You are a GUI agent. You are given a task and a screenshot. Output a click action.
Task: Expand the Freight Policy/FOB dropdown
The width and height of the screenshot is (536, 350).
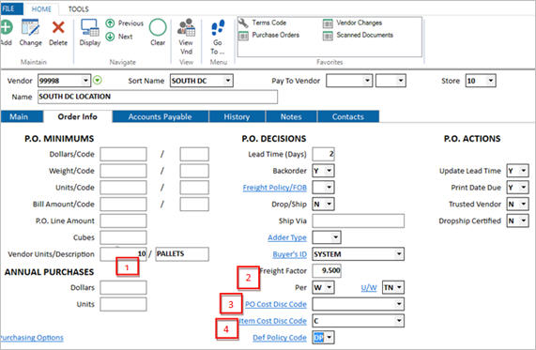329,187
